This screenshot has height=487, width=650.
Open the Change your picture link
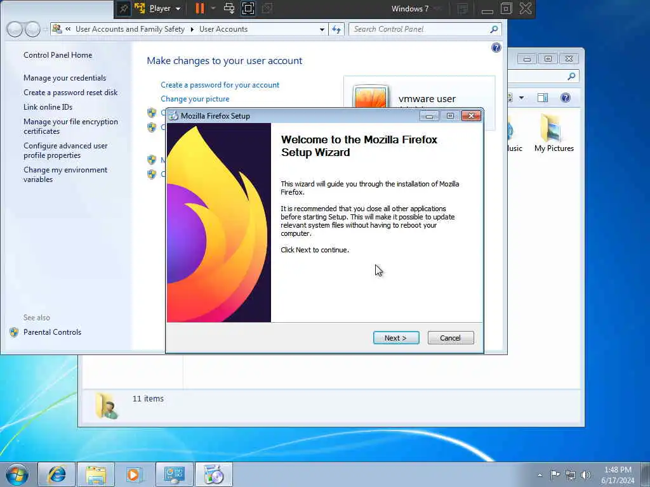click(x=195, y=99)
